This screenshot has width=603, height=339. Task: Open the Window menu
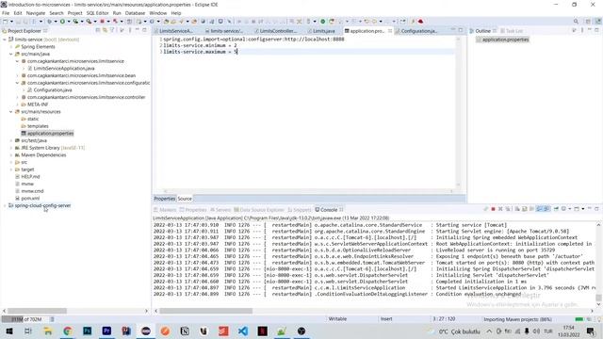(x=157, y=13)
